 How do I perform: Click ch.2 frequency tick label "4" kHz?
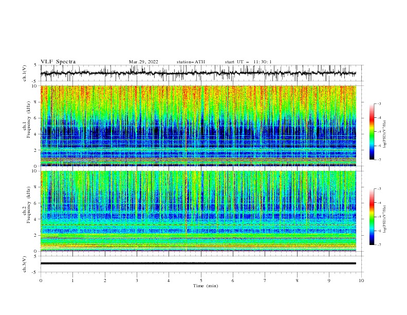coord(36,220)
